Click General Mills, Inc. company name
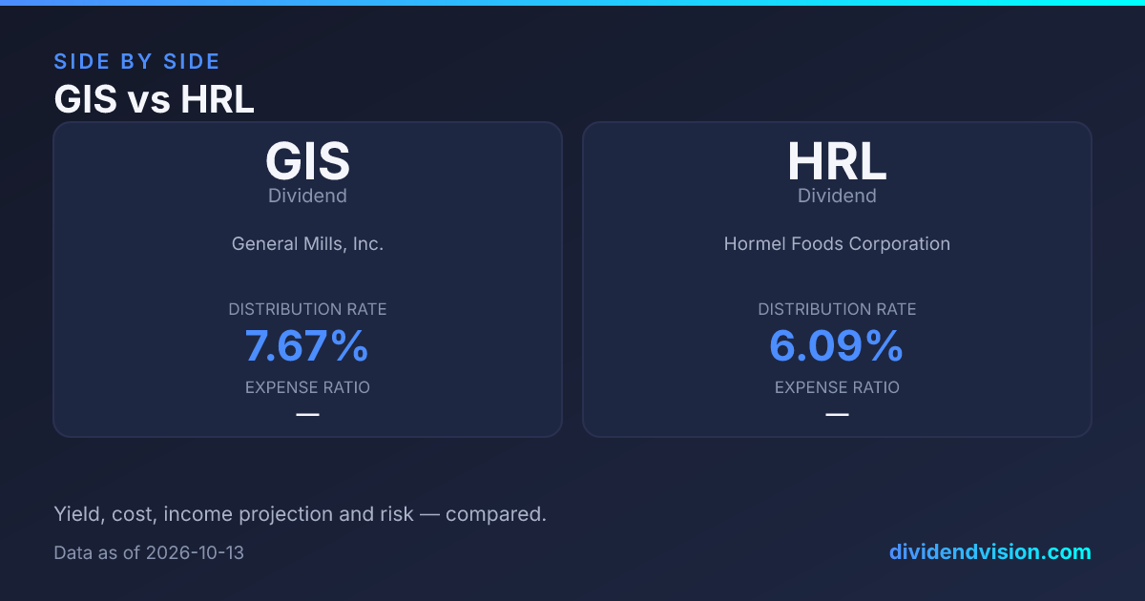The height and width of the screenshot is (601, 1145). coord(307,244)
